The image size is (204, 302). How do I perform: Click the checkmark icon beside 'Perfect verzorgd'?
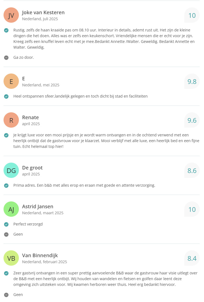coord(6,224)
